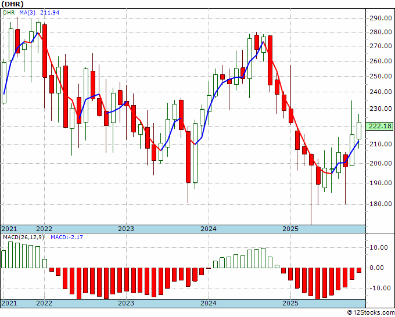The height and width of the screenshot is (317, 395).
Task: Click the 10.00 label on MACD axis
Action: coord(380,247)
